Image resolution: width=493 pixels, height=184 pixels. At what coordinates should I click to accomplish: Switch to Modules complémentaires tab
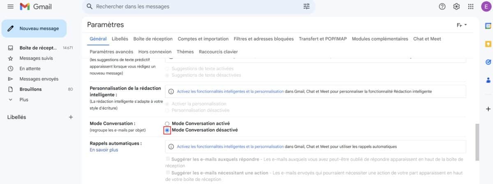click(380, 39)
